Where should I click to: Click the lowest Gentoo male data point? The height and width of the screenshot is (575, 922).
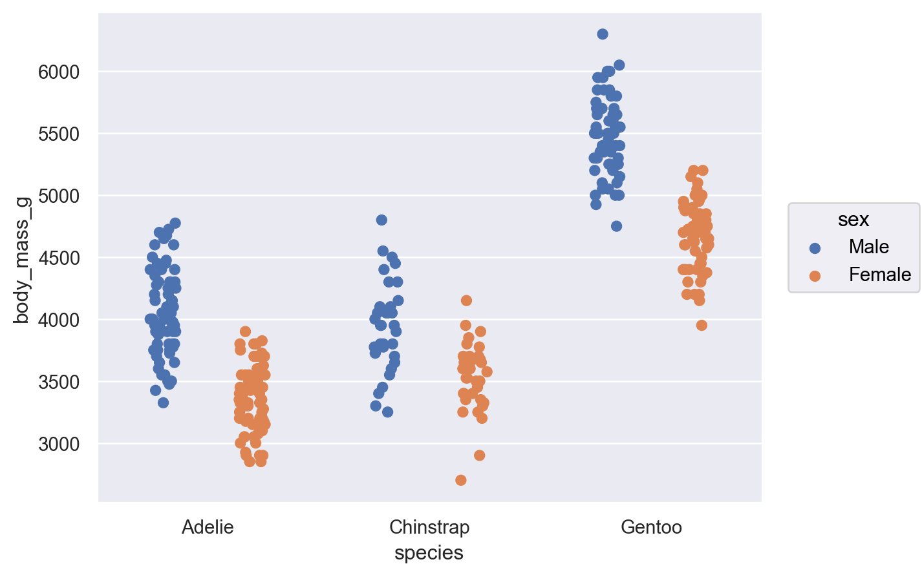[616, 226]
